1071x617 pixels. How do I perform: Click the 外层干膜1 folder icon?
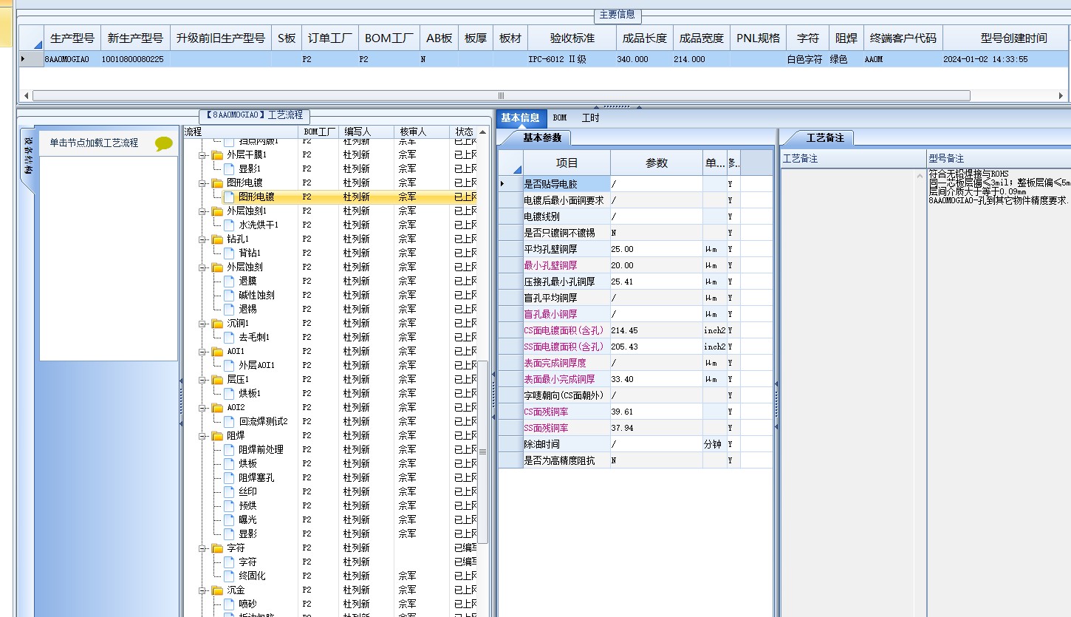click(217, 155)
